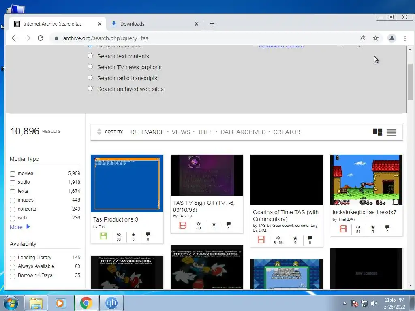This screenshot has width=415, height=311.
Task: Open Ocarina of Time TAS (with Commentary) link
Action: point(286,215)
